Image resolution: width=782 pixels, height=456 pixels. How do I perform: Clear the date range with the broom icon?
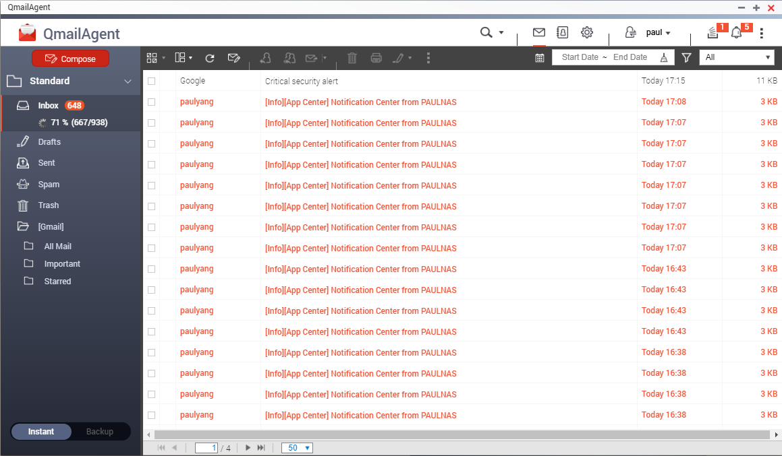tap(664, 58)
